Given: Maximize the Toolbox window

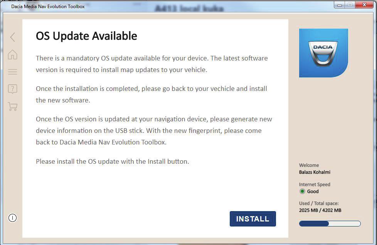Looking at the screenshot, I should 350,5.
